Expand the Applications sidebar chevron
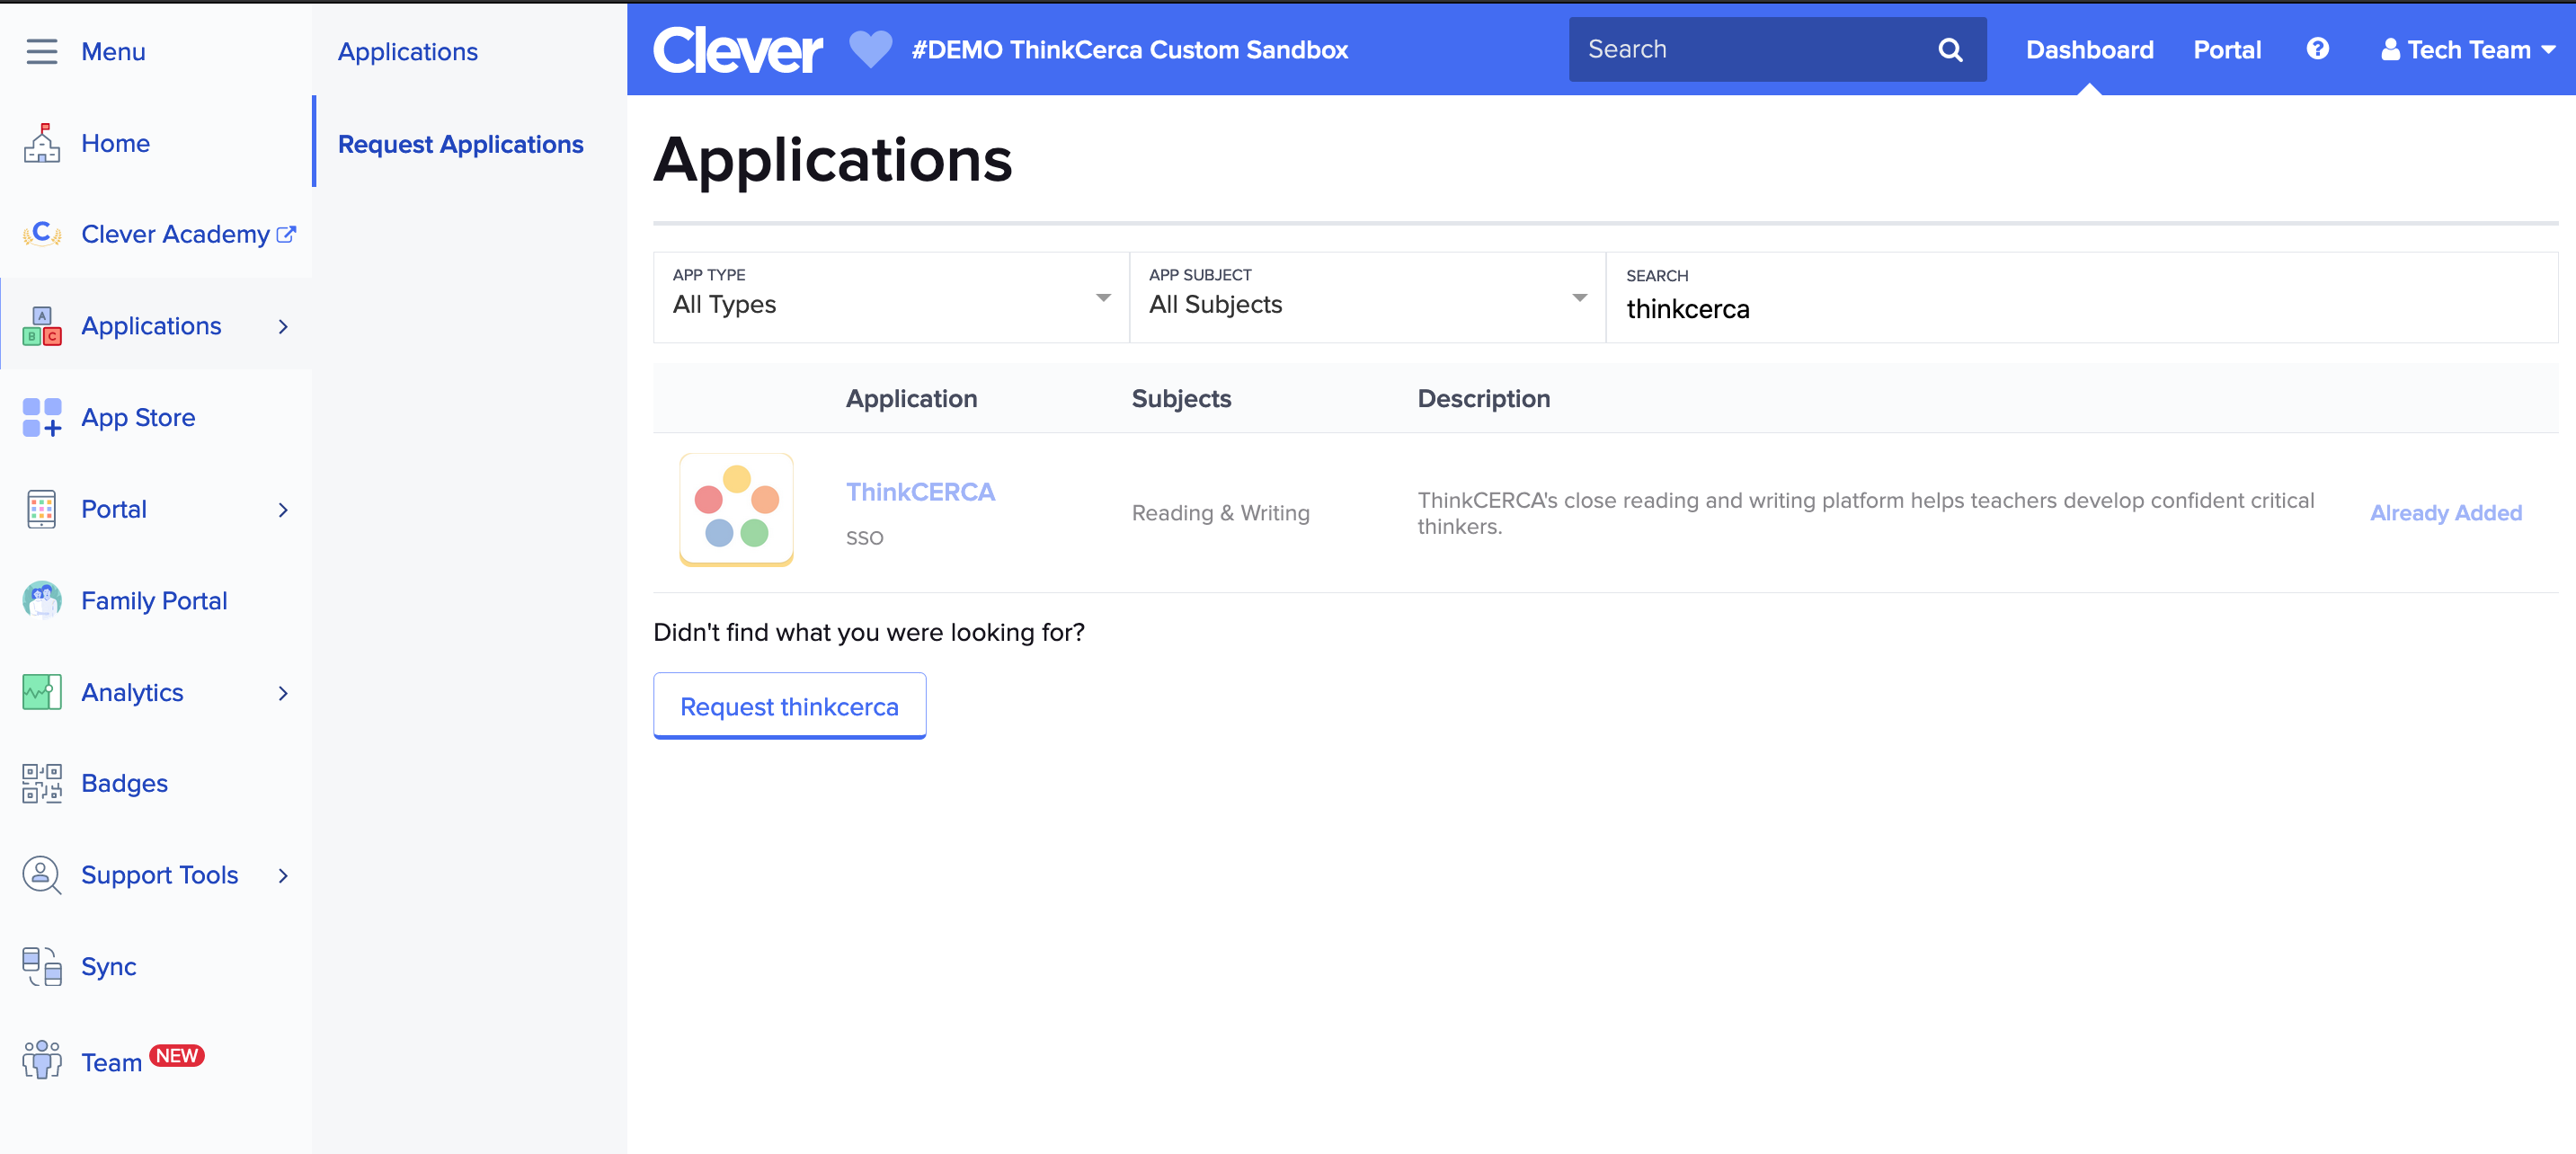The width and height of the screenshot is (2576, 1154). pos(283,327)
